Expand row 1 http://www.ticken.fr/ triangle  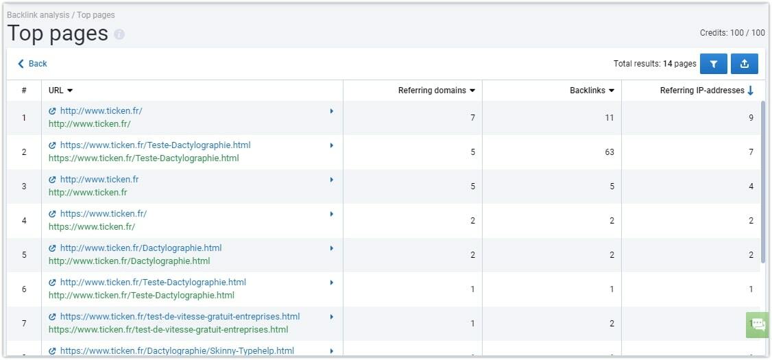click(332, 111)
